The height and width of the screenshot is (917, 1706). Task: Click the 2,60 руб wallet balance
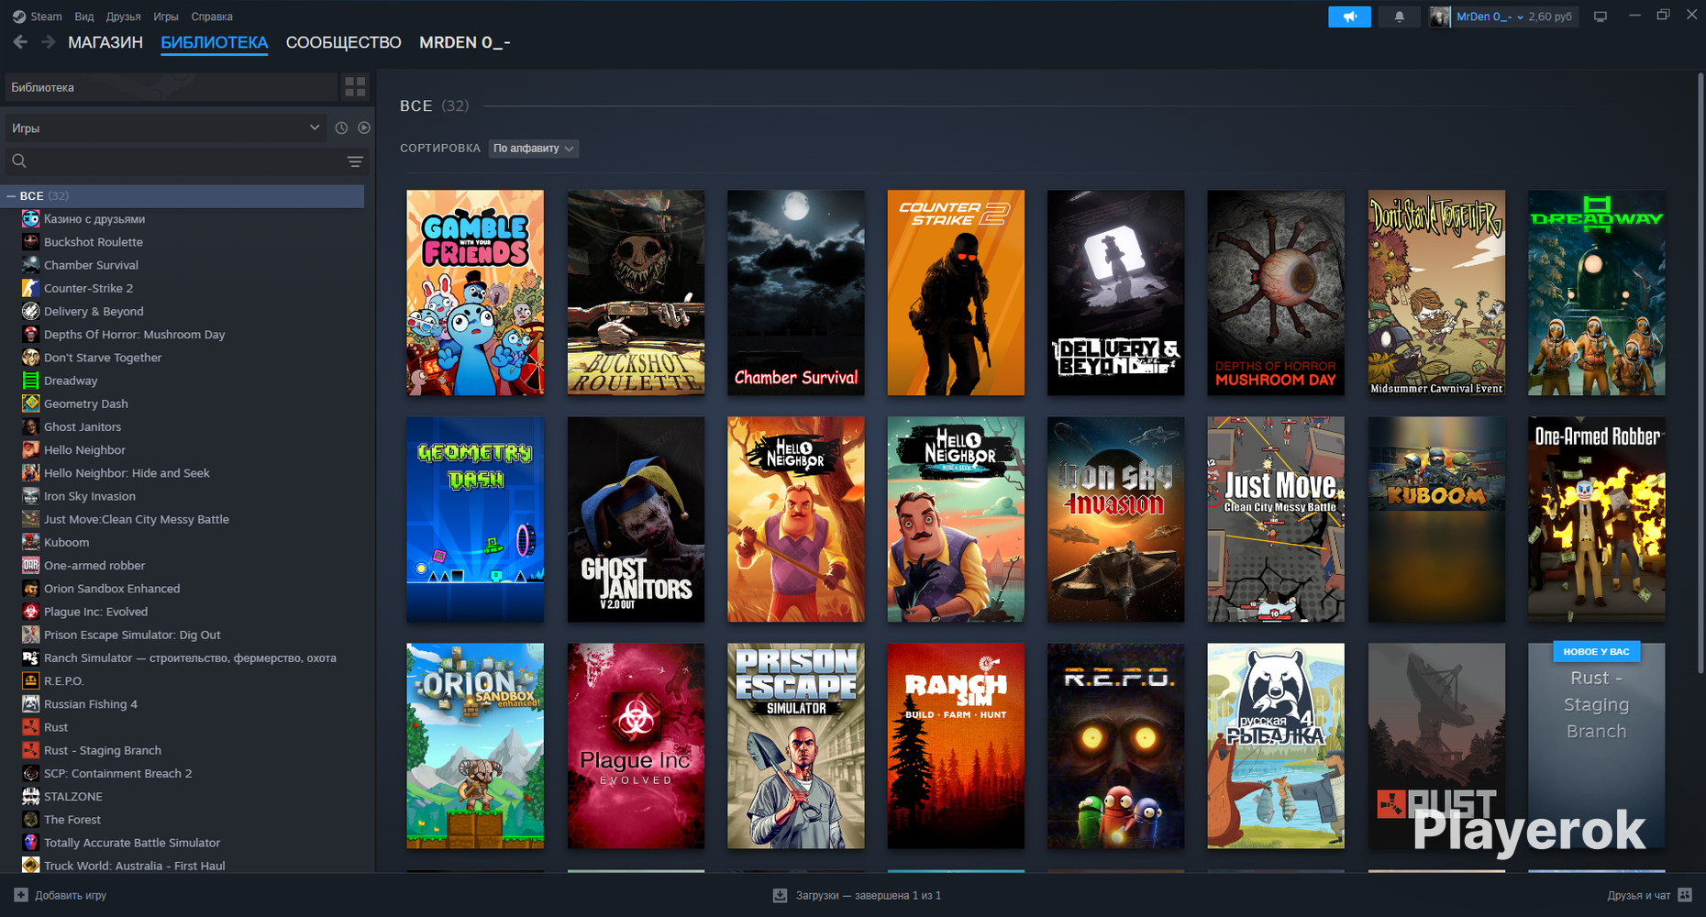(x=1550, y=17)
